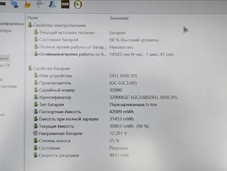This screenshot has width=227, height=171.
Task: Click battery icon beside 'Скорость разрядки'
Action: [36, 155]
